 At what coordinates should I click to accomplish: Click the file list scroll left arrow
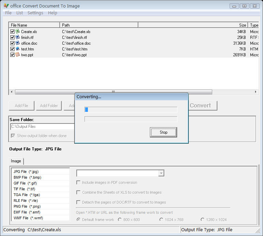[x=12, y=92]
